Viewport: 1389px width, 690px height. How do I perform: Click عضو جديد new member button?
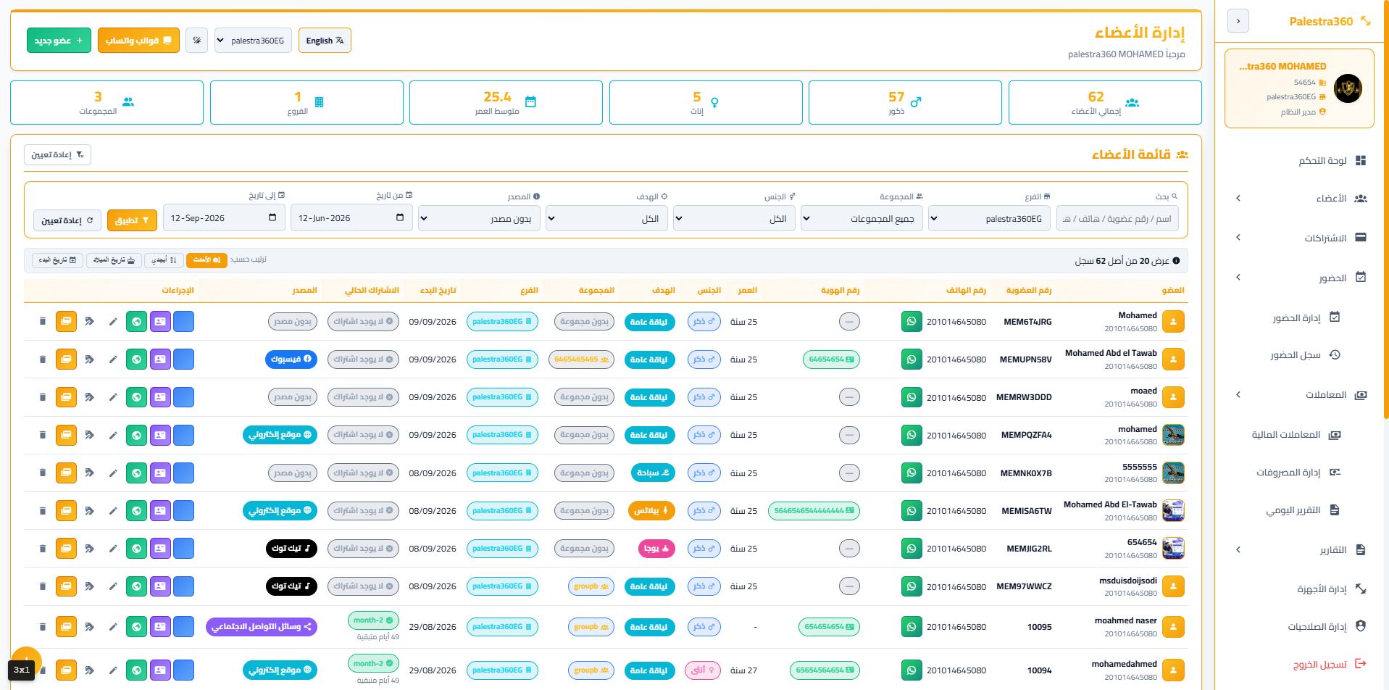pyautogui.click(x=59, y=41)
